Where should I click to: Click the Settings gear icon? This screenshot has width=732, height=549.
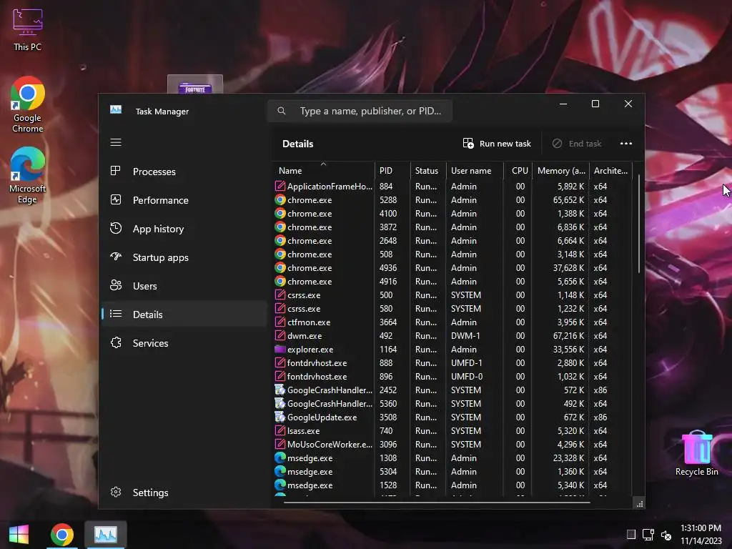[116, 492]
